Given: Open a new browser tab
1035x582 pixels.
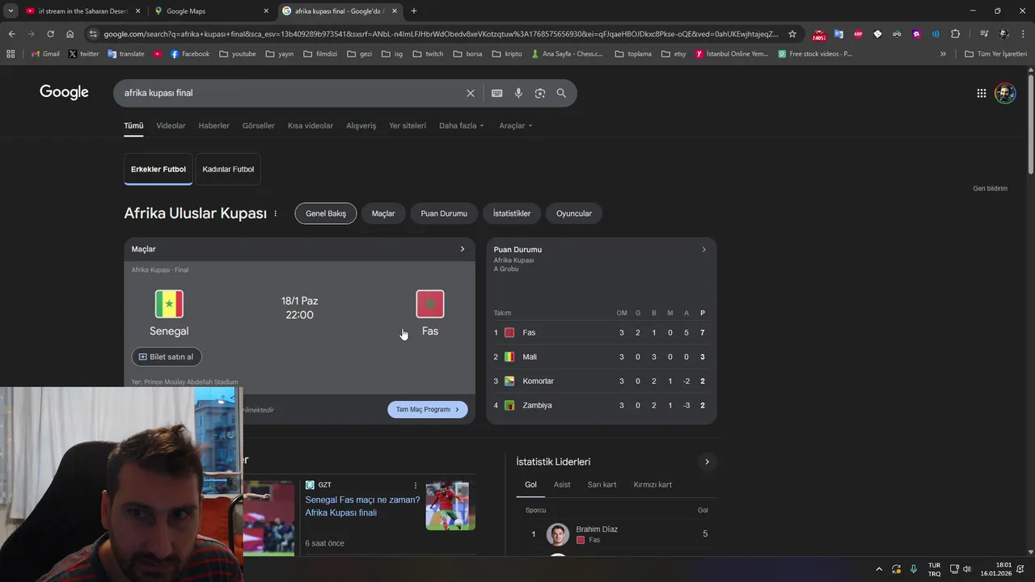Looking at the screenshot, I should tap(414, 11).
